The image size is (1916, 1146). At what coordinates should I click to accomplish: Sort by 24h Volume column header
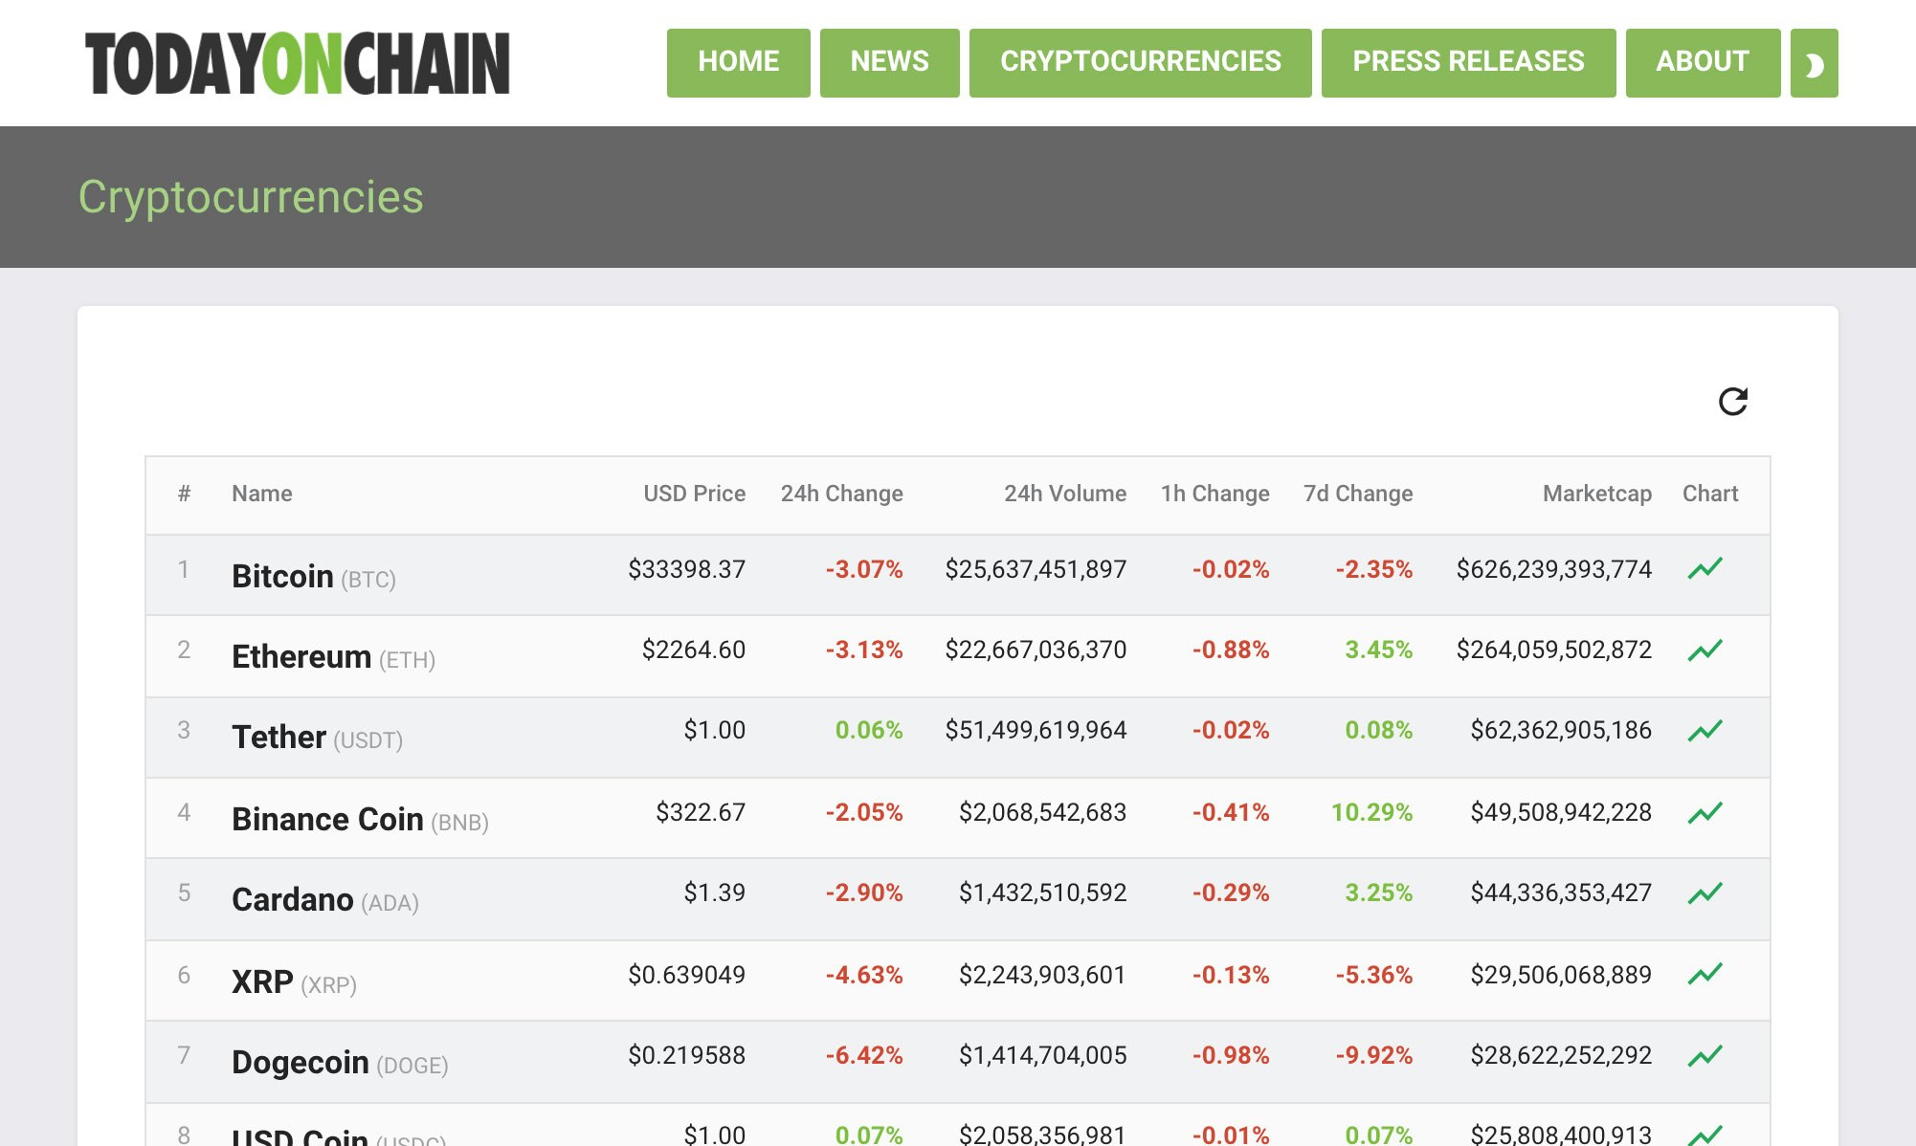(1063, 494)
